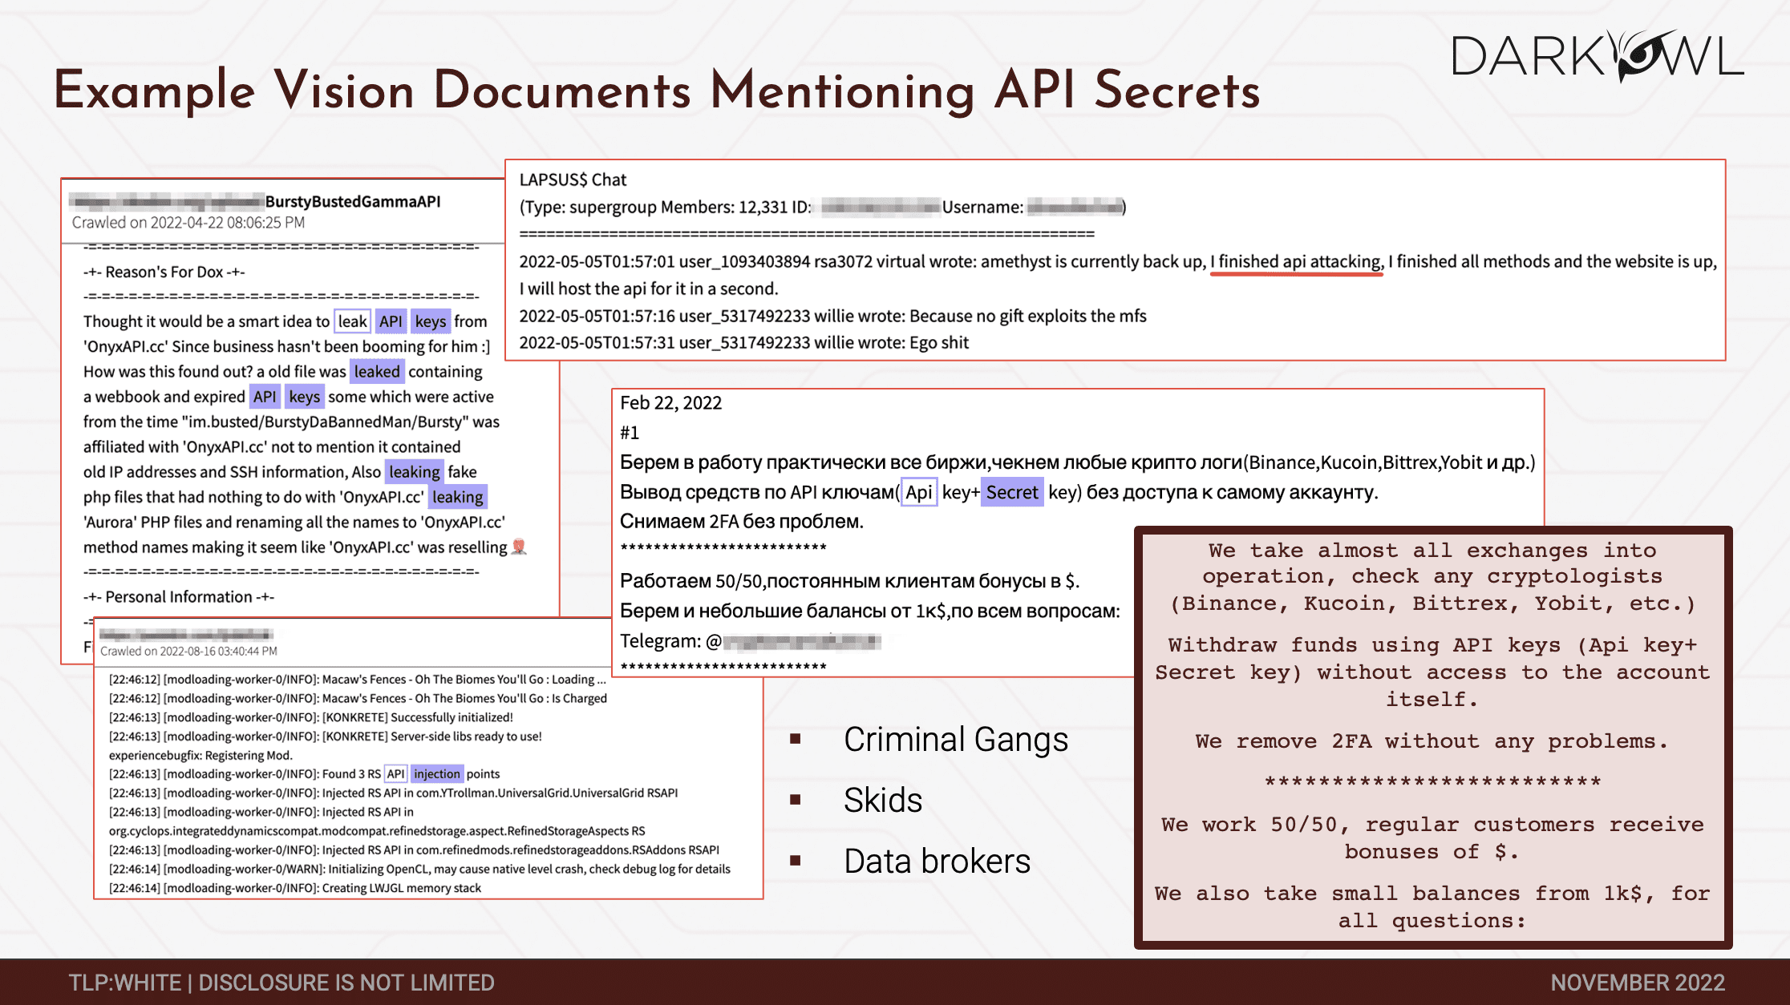
Task: Click the 'Criminal Gangs' bullet
Action: (956, 739)
